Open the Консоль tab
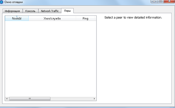This screenshot has height=108, width=175. [30, 11]
